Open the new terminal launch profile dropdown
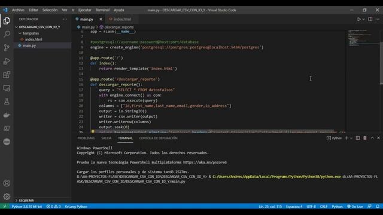This screenshot has width=383, height=215. click(351, 138)
